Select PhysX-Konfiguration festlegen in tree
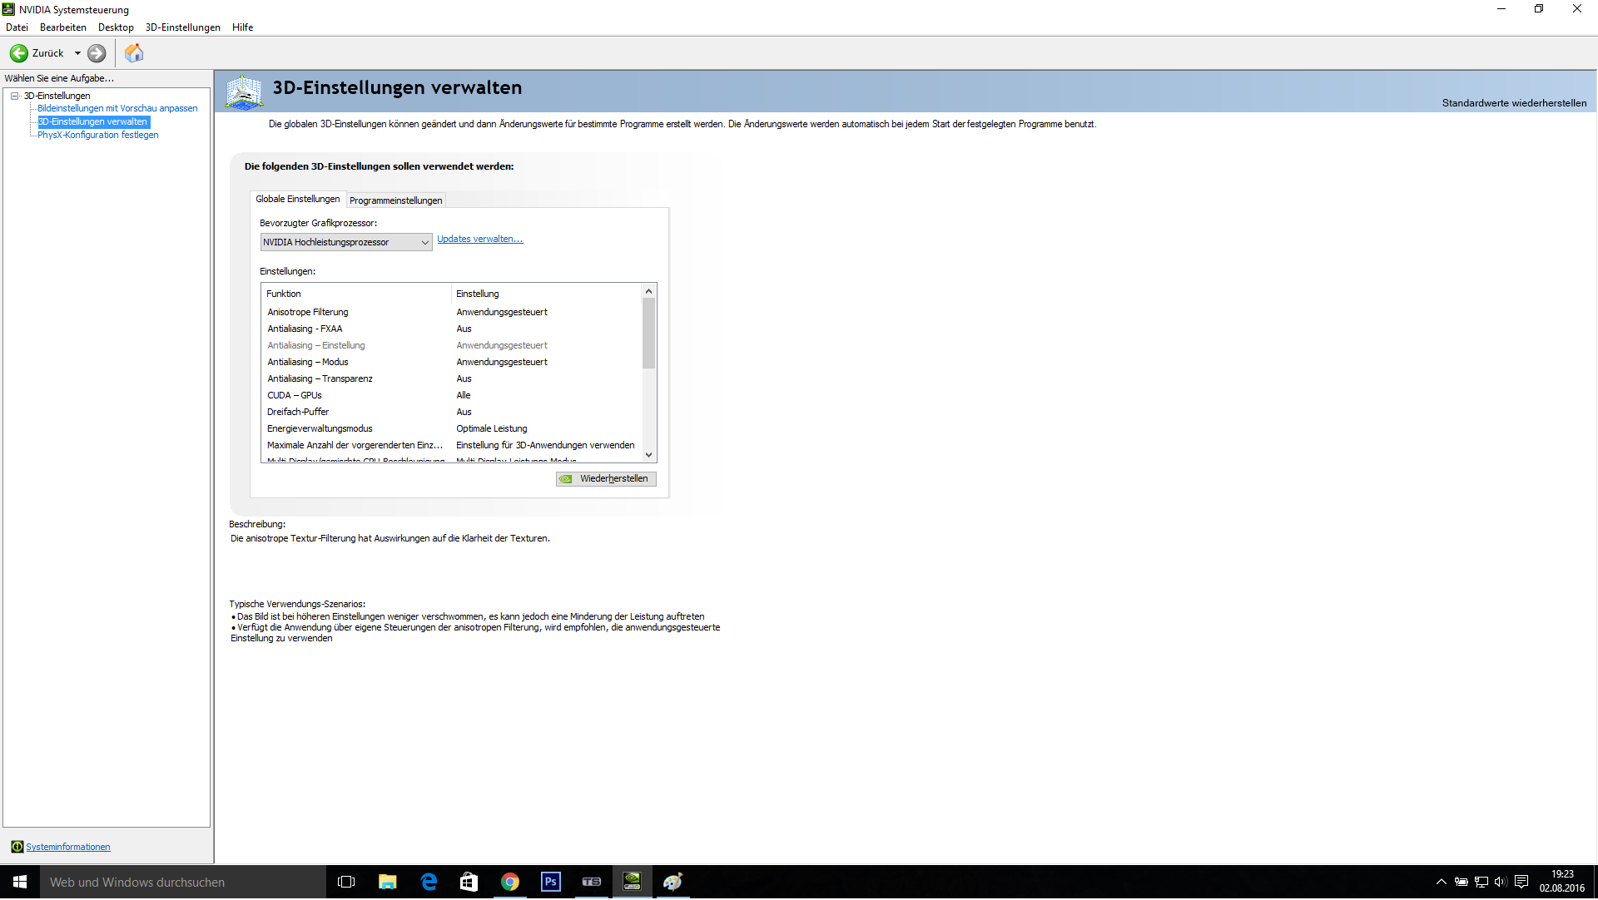Viewport: 1598px width, 900px height. pos(97,135)
